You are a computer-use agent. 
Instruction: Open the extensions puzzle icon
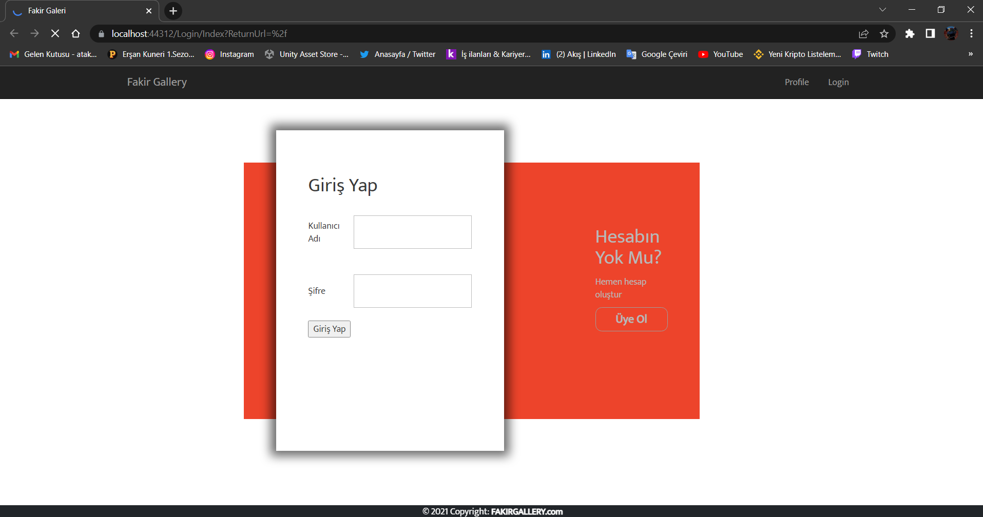click(910, 34)
